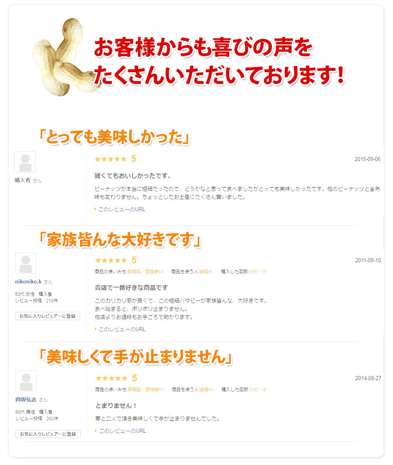Click review title 貴店で一番好きな商品です

pyautogui.click(x=131, y=288)
